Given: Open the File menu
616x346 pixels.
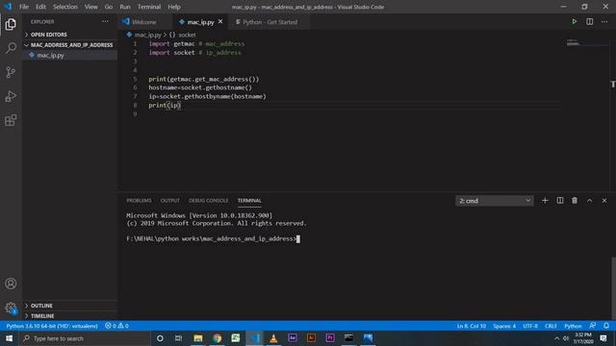Looking at the screenshot, I should [x=23, y=7].
